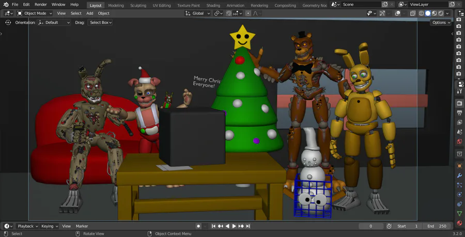Open Object properties tab
This screenshot has height=237, width=465.
(x=460, y=166)
